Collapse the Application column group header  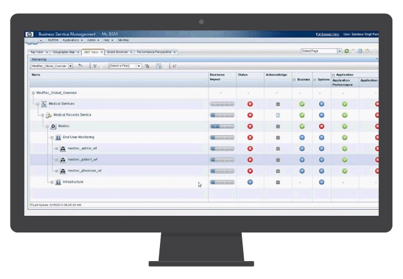coord(334,75)
